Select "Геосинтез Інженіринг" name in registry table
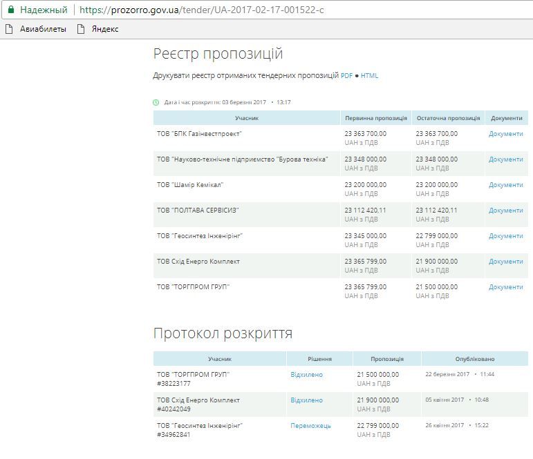The width and height of the screenshot is (533, 459). pos(200,235)
